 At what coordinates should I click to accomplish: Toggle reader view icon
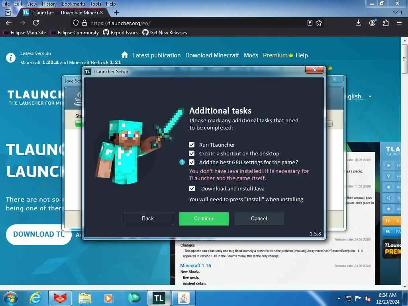pos(310,23)
